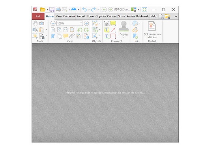
Task: Click the Add Bookmark icon in Links
Action: coord(135,36)
